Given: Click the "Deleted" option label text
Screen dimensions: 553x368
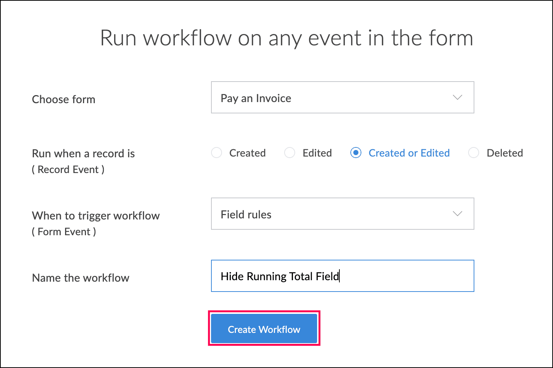Looking at the screenshot, I should pyautogui.click(x=505, y=153).
